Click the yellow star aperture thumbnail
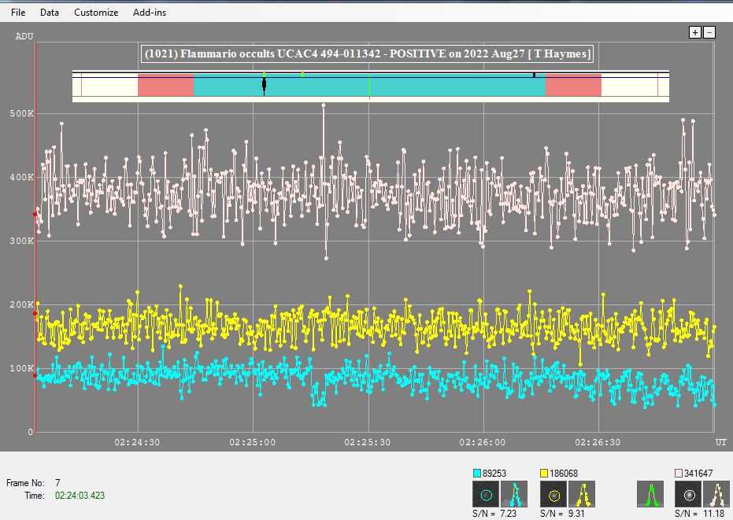733x520 pixels. (x=553, y=494)
